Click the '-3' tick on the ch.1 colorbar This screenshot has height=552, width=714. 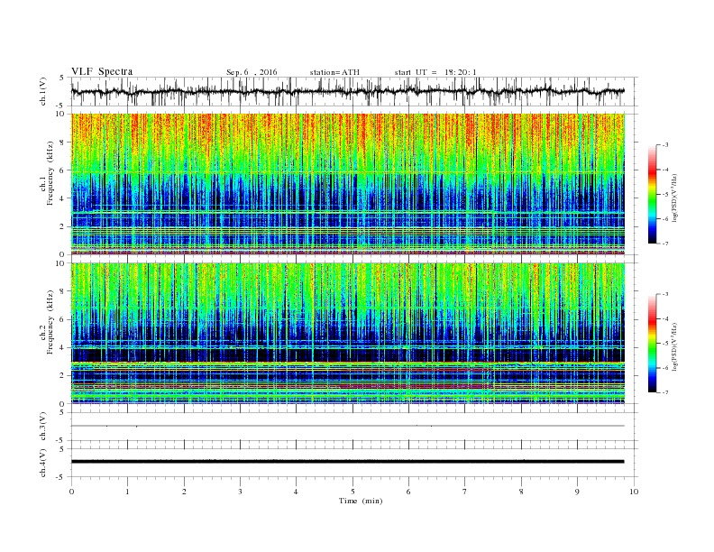click(x=664, y=145)
